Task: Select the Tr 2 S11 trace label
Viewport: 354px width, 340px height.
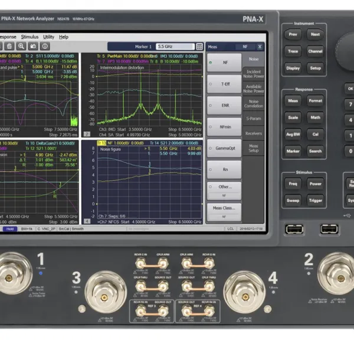Action: point(50,56)
